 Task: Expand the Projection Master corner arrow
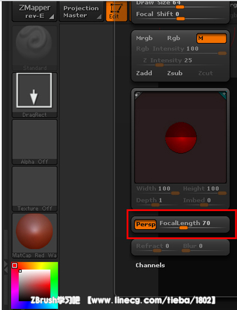99,17
